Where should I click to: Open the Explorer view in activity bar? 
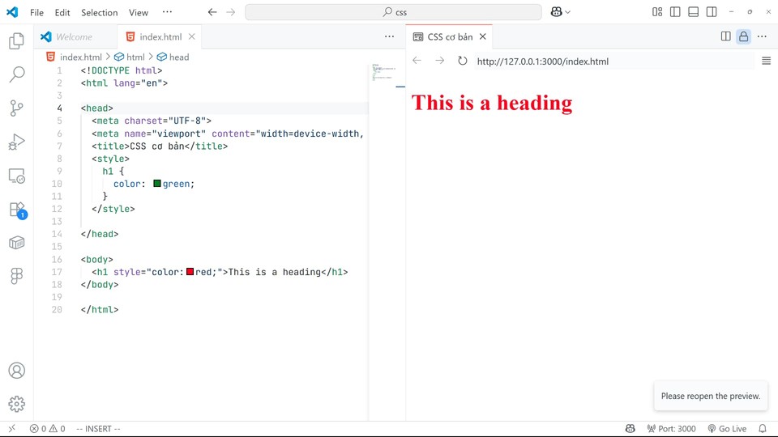[x=16, y=40]
